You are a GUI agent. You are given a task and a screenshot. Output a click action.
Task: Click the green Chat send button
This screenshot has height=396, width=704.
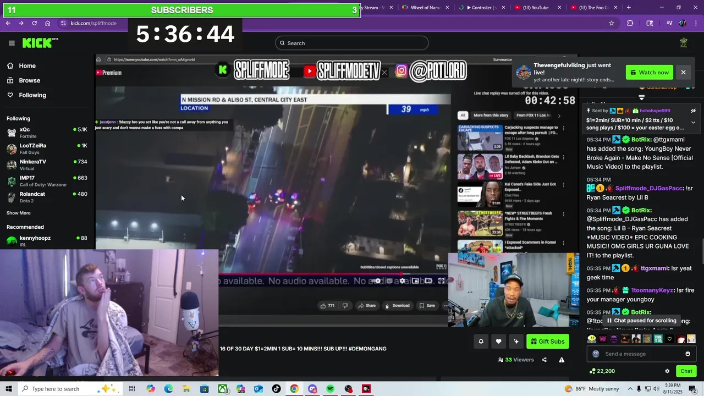(x=686, y=371)
